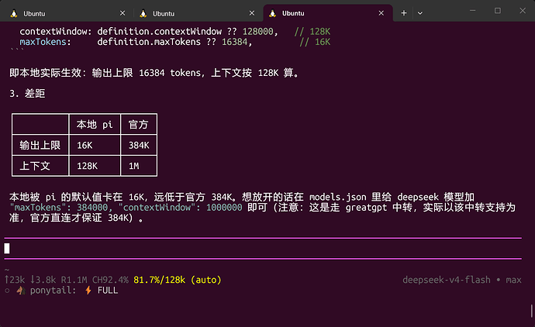Click the Tux penguin icon on second tab
This screenshot has width=535, height=327.
tap(143, 13)
